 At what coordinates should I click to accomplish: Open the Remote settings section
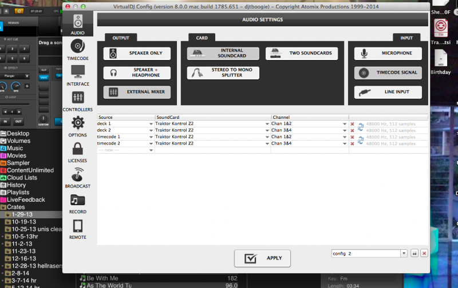[78, 229]
